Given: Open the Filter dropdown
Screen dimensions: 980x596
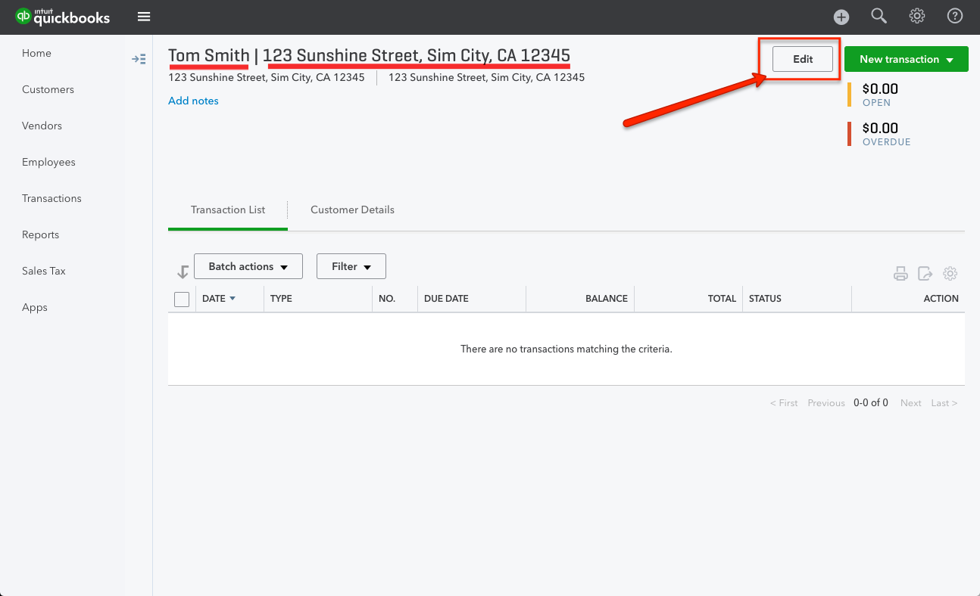Looking at the screenshot, I should [x=351, y=266].
